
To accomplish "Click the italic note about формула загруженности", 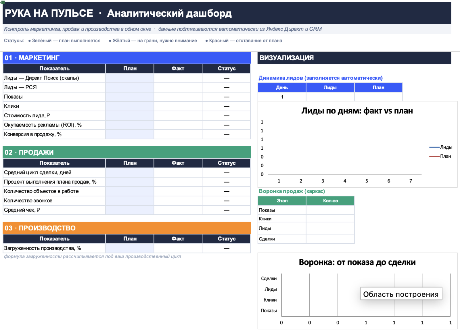I will coord(93,256).
